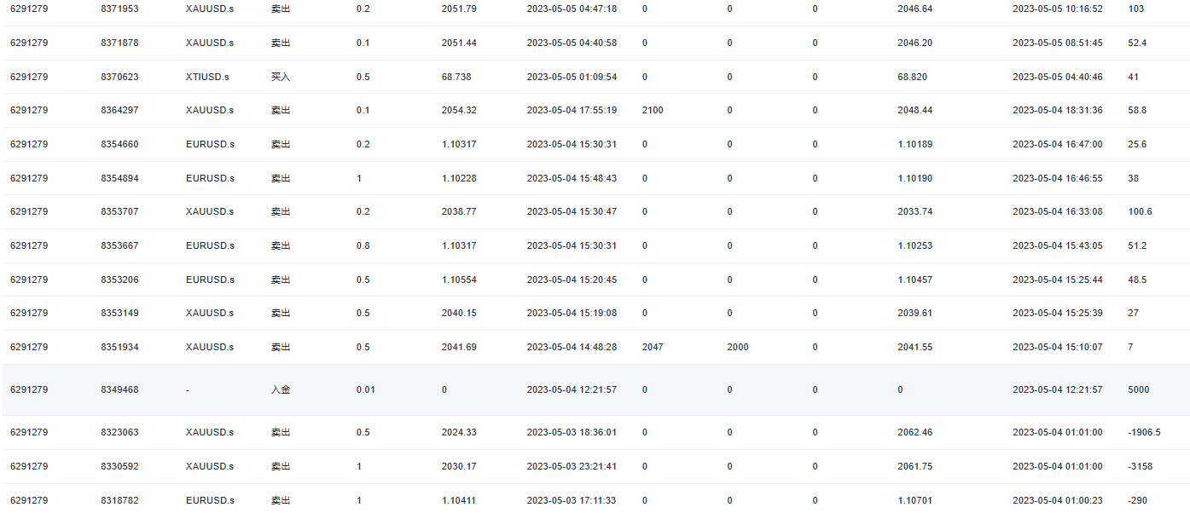The height and width of the screenshot is (513, 1190).
Task: Click order number 8371953
Action: [119, 9]
